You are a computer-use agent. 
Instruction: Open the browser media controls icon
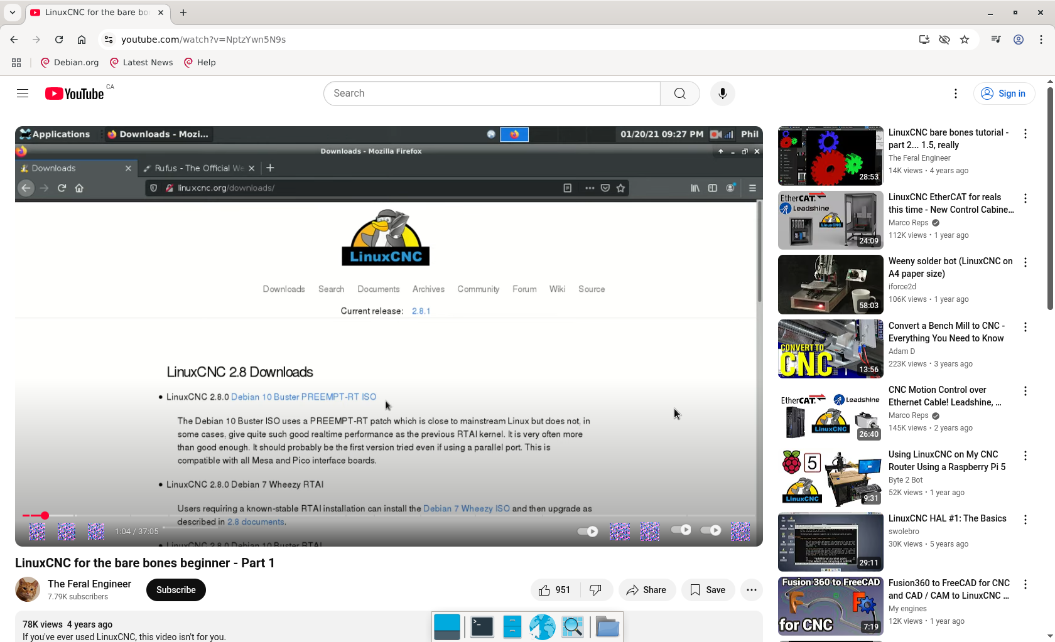tap(996, 40)
